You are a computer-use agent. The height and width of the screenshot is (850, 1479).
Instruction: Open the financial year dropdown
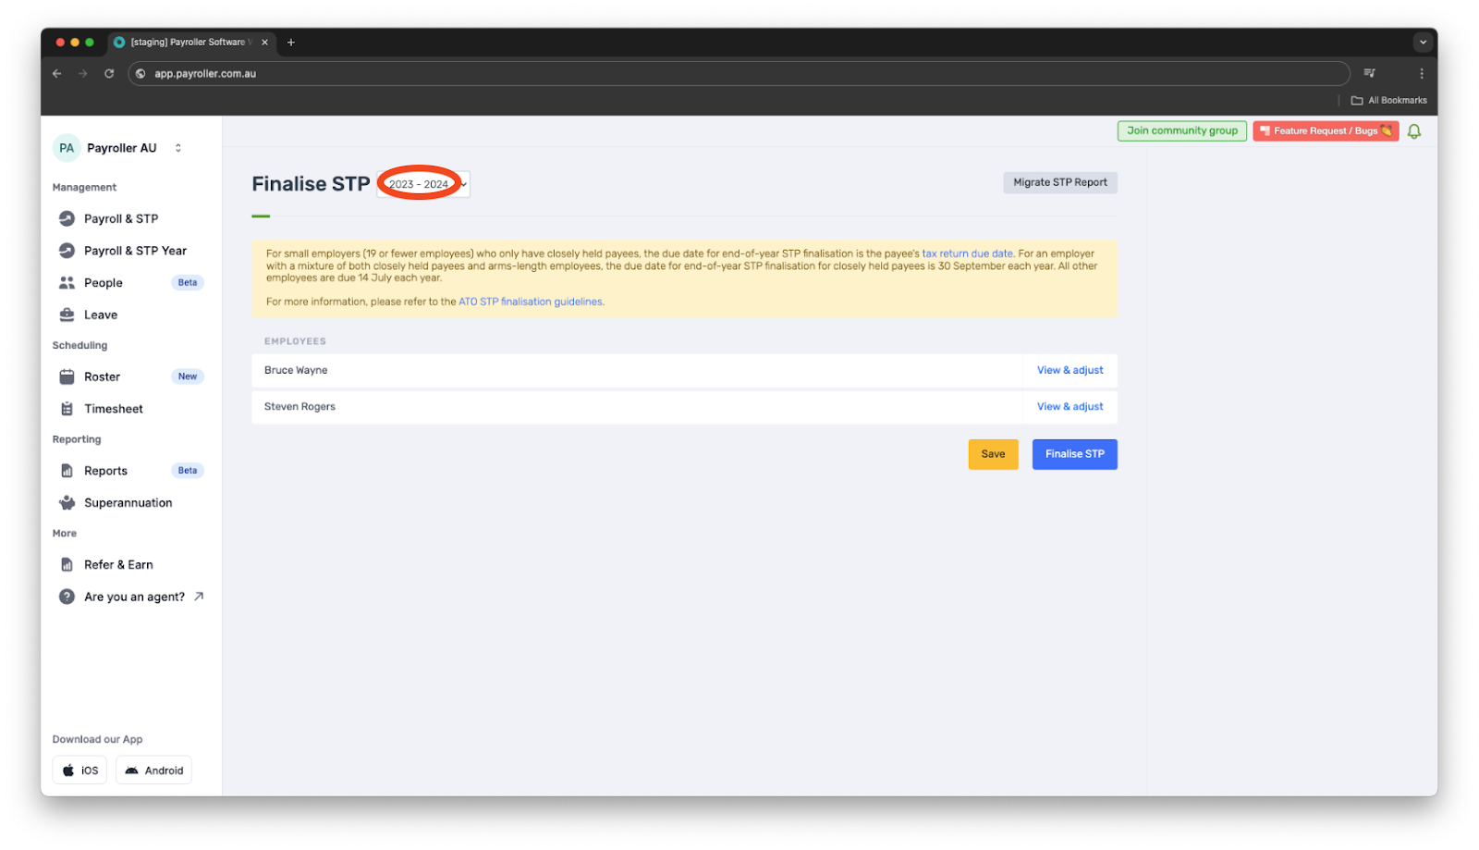[x=422, y=184]
